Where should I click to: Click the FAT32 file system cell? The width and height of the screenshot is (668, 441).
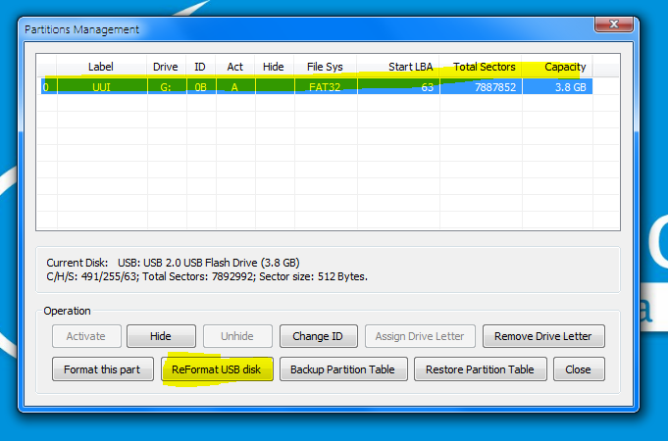(x=325, y=87)
